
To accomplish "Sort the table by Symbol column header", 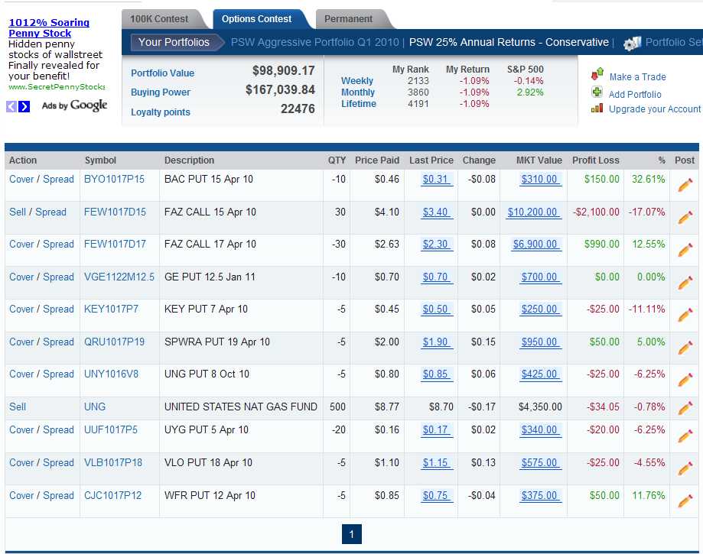I will (100, 160).
